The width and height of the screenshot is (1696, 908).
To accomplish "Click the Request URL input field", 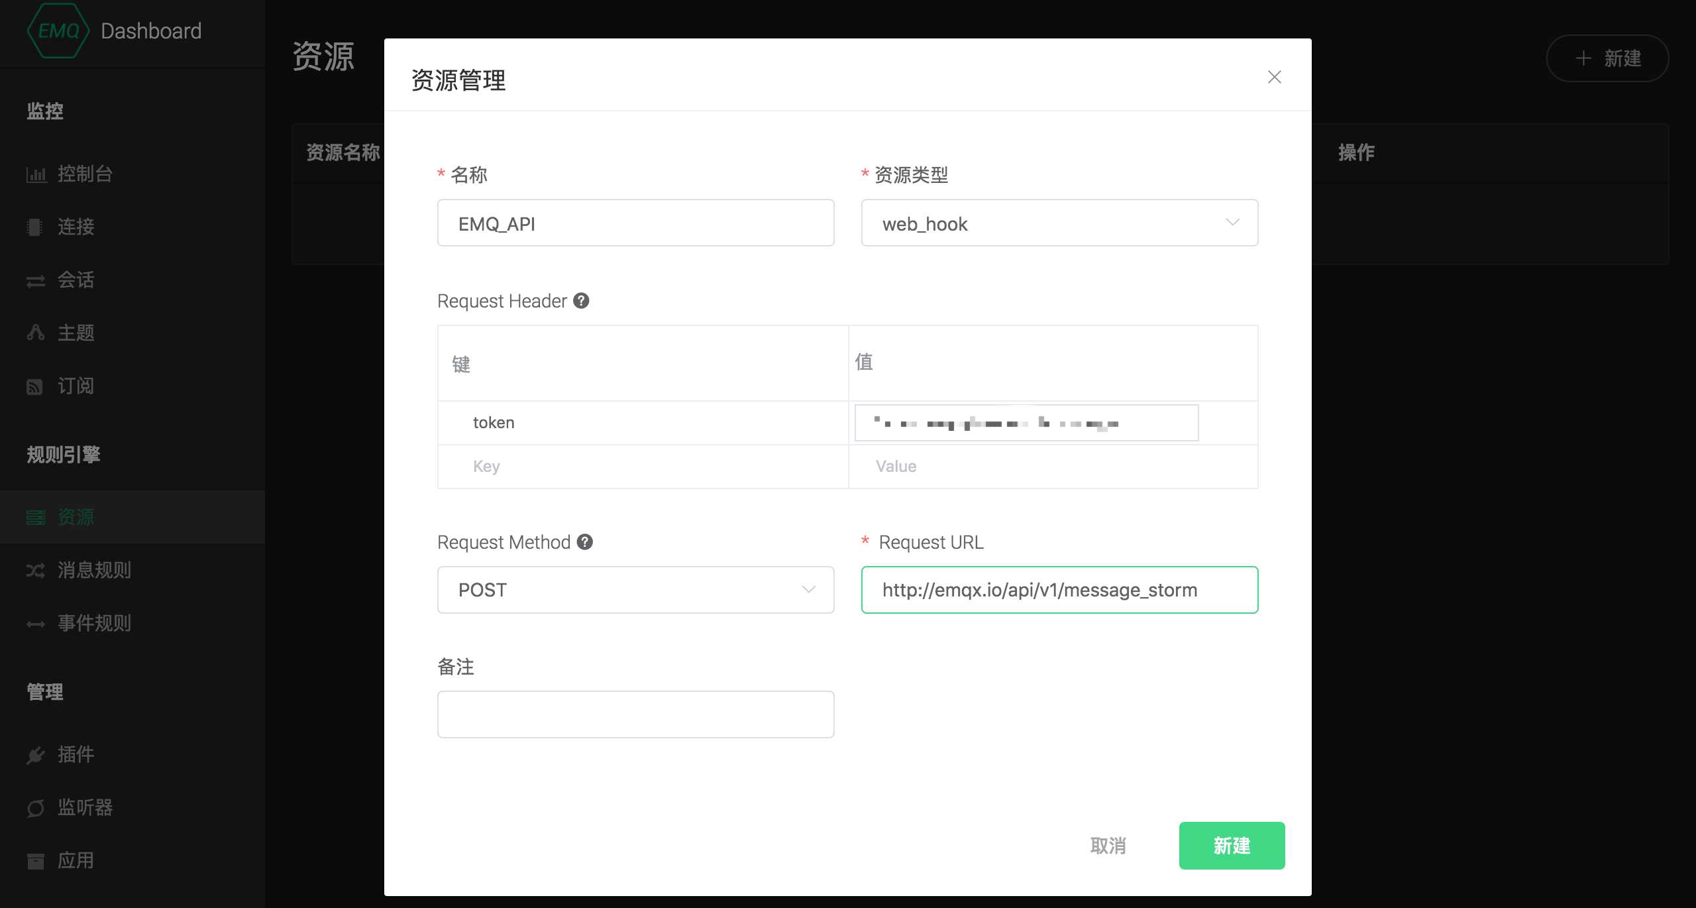I will [x=1059, y=590].
